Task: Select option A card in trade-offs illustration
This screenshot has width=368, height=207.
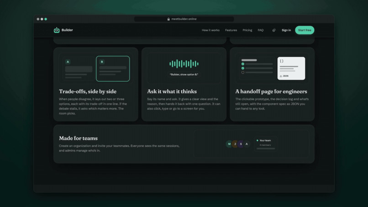Action: pos(79,69)
